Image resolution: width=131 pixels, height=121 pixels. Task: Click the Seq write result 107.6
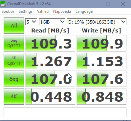coord(101,79)
